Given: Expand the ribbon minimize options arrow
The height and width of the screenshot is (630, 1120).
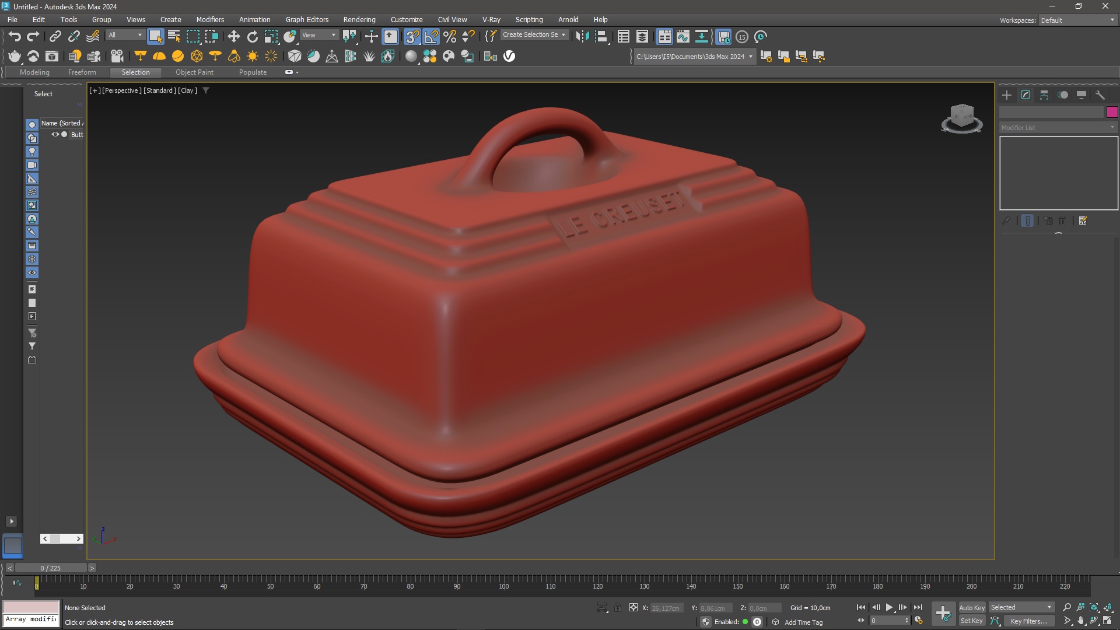Looking at the screenshot, I should coord(297,72).
